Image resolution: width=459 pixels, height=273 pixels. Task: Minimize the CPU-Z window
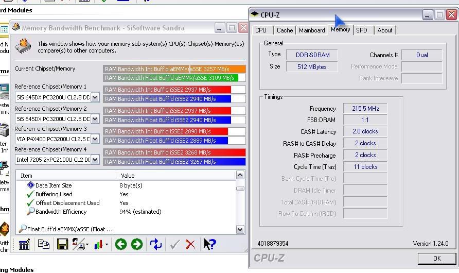[x=428, y=14]
